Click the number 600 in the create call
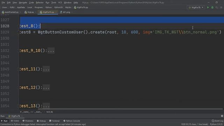Image resolution: width=224 pixels, height=126 pixels. (x=134, y=32)
